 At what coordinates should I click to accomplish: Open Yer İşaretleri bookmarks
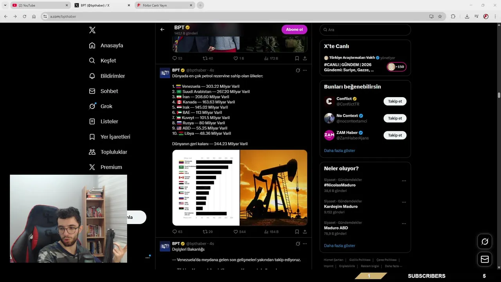[110, 137]
